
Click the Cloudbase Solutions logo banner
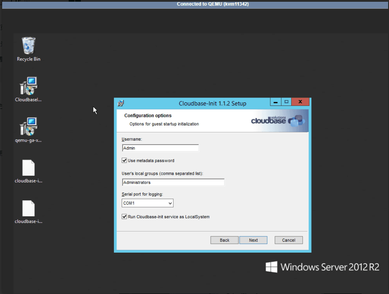coord(278,121)
